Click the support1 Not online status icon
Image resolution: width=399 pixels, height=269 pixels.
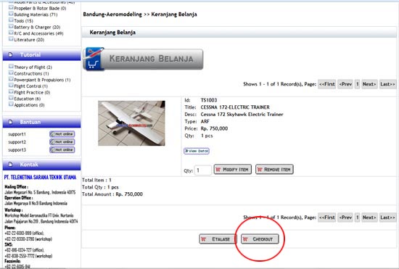pyautogui.click(x=62, y=134)
